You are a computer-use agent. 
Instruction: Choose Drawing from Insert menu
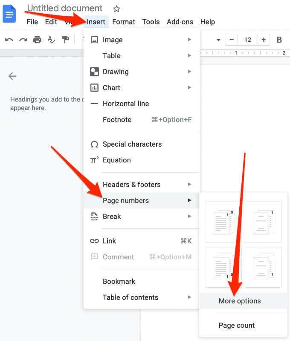click(142, 72)
